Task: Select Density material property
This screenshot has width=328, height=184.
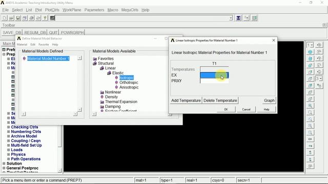Action: click(x=111, y=97)
